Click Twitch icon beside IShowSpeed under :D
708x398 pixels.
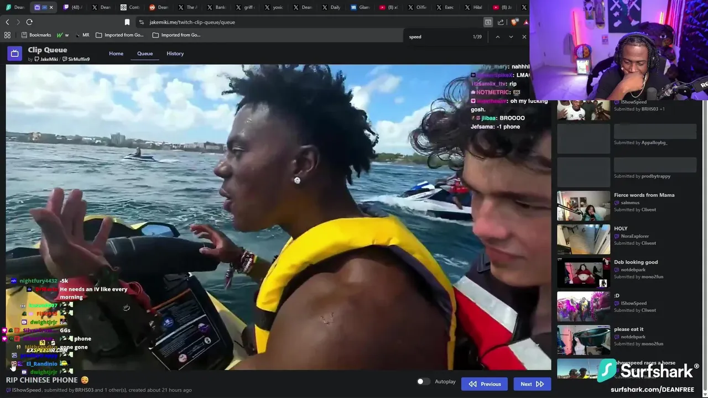click(617, 303)
